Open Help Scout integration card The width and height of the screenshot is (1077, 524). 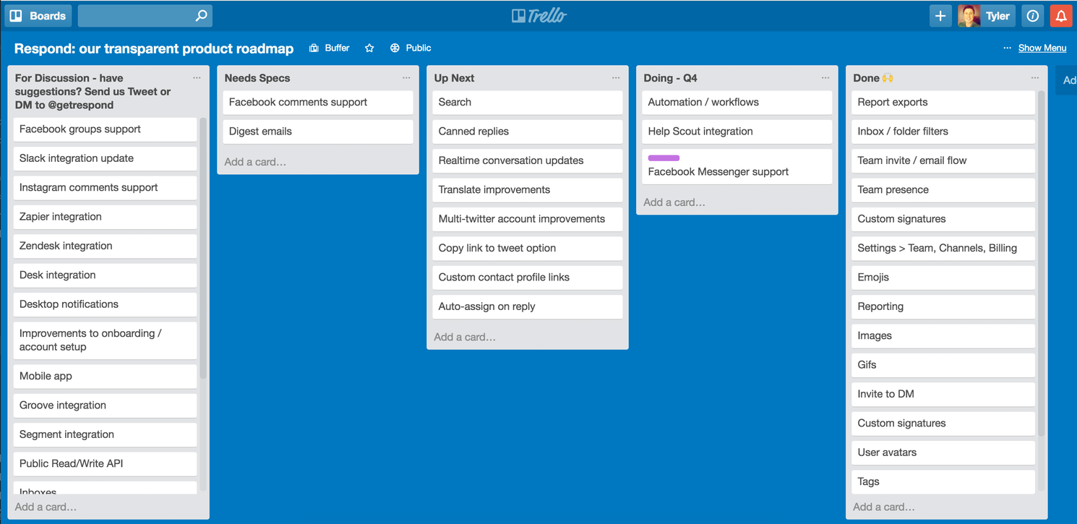click(737, 132)
